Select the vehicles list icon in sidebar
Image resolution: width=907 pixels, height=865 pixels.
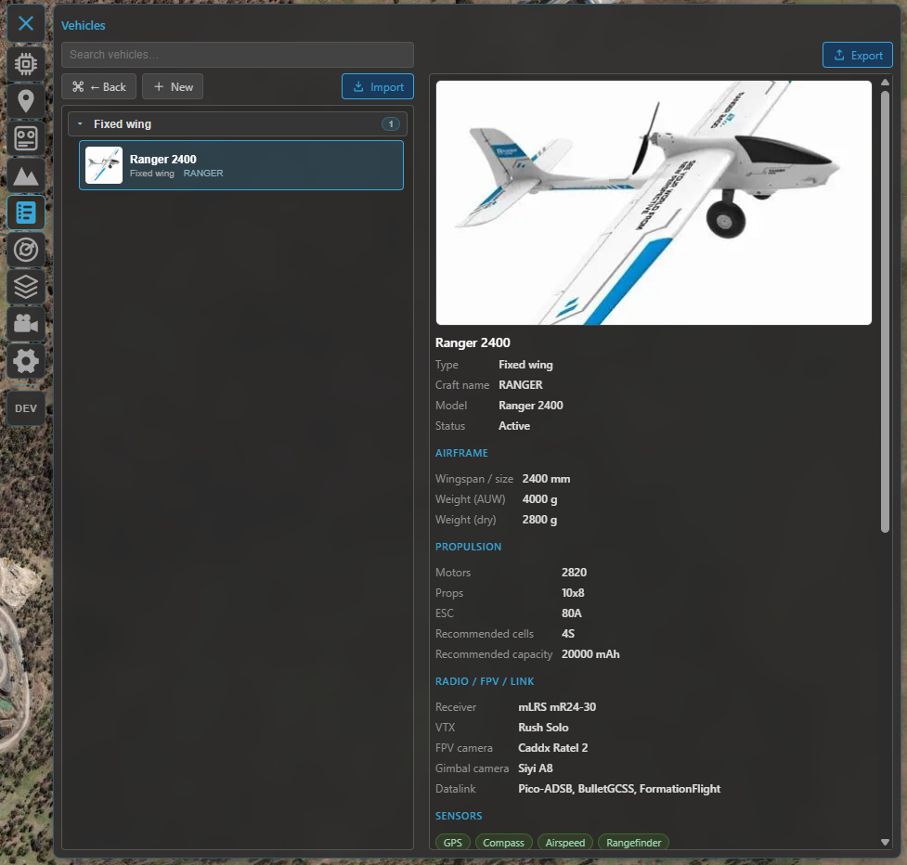coord(26,213)
